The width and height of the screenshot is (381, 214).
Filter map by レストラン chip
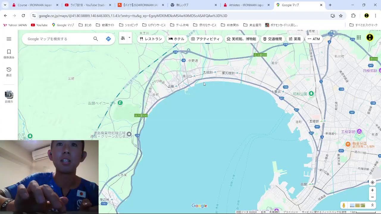[x=151, y=39]
